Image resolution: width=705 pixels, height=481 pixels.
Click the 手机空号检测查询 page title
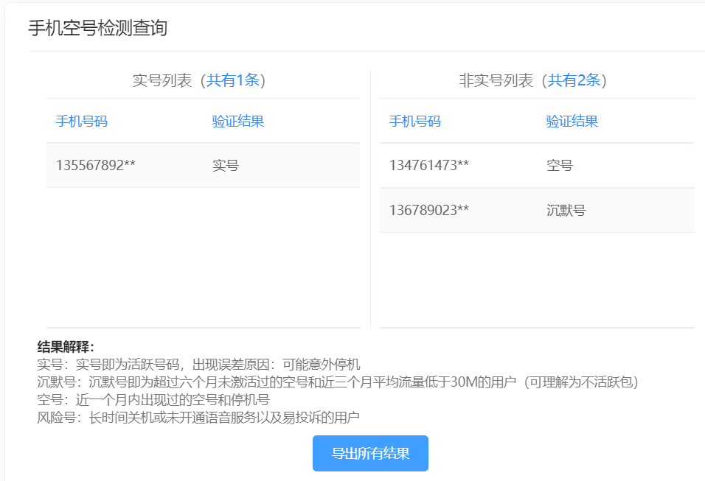click(97, 28)
